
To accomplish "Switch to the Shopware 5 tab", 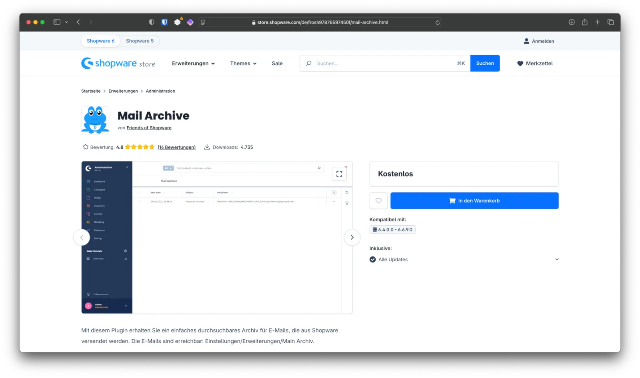I will coord(140,41).
